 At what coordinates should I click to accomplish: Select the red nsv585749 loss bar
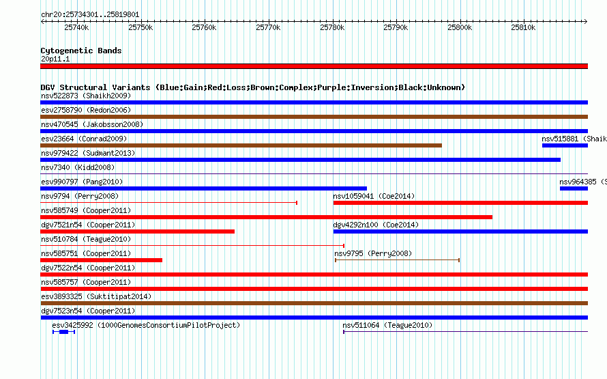coord(267,217)
